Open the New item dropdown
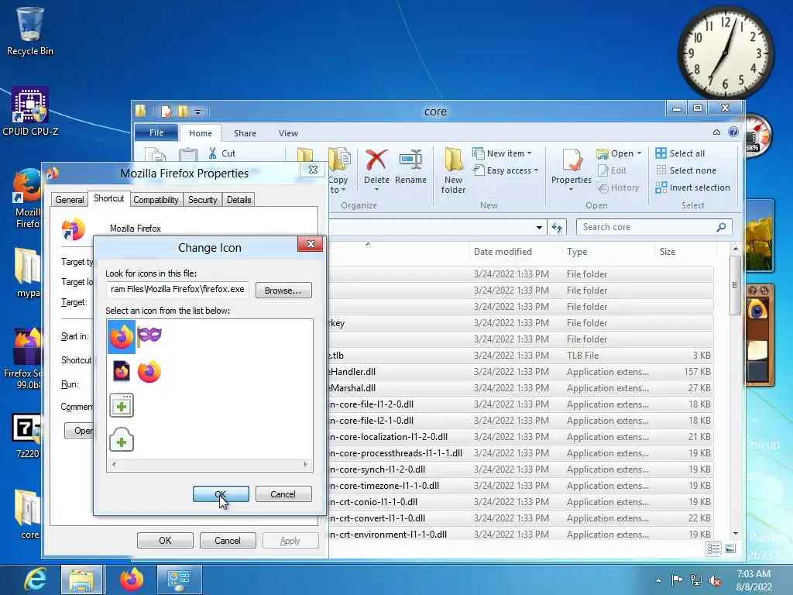This screenshot has height=595, width=793. (502, 153)
